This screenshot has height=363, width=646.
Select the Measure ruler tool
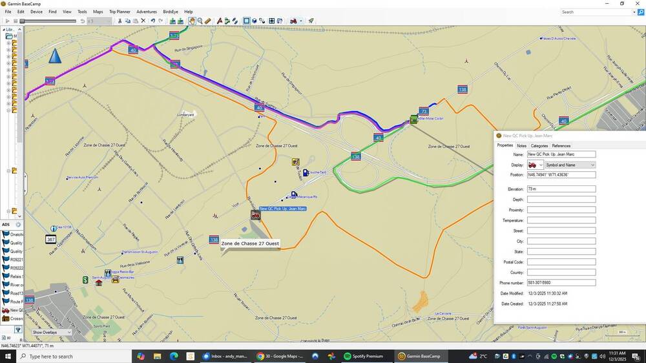[207, 21]
